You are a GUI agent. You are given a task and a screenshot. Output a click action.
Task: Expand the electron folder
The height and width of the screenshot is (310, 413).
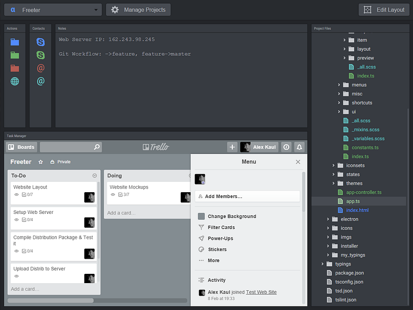tap(328, 219)
